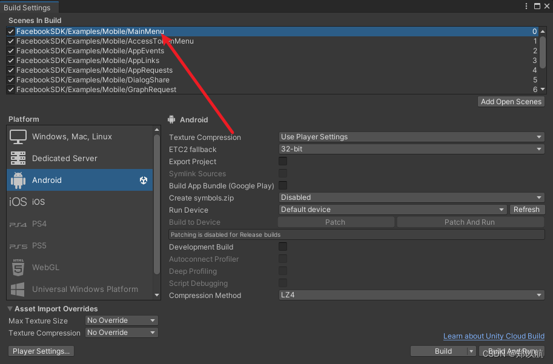Image resolution: width=553 pixels, height=364 pixels.
Task: Click the Refresh devices button
Action: pyautogui.click(x=527, y=210)
